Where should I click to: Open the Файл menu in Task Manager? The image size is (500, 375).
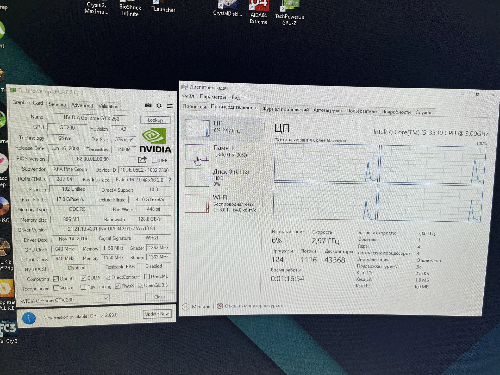188,96
